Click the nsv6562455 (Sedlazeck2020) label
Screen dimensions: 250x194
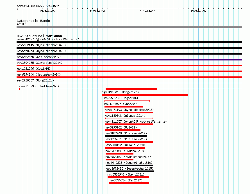point(39,57)
